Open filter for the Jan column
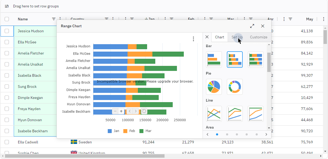Image resolution: width=328 pixels, height=159 pixels. pos(132,19)
